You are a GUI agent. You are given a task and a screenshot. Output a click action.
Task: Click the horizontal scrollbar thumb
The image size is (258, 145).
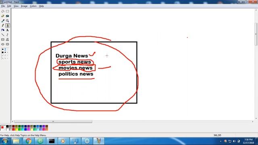[53, 122]
